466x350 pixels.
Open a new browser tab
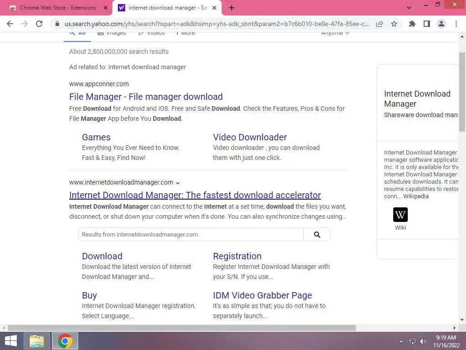click(232, 8)
